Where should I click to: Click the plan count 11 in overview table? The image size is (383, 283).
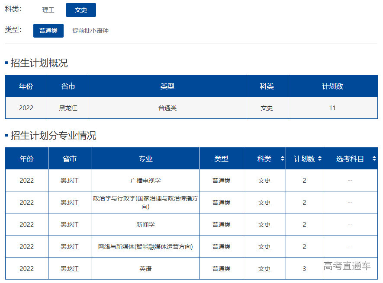tap(332, 108)
